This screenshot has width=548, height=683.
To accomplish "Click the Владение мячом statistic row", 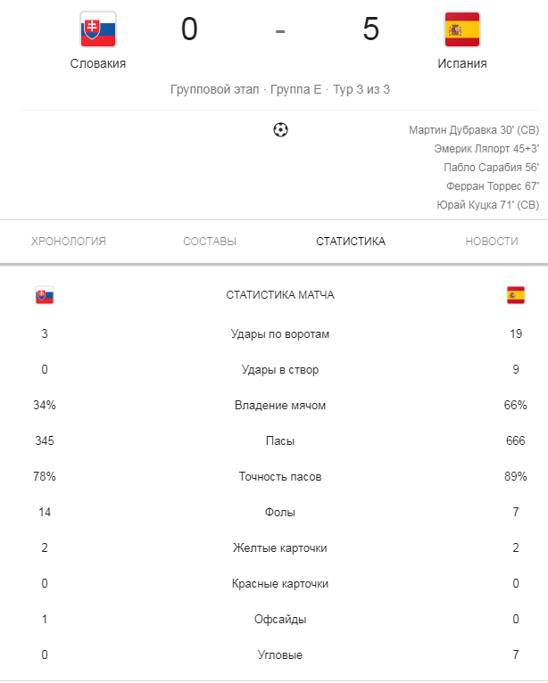I will [x=280, y=405].
